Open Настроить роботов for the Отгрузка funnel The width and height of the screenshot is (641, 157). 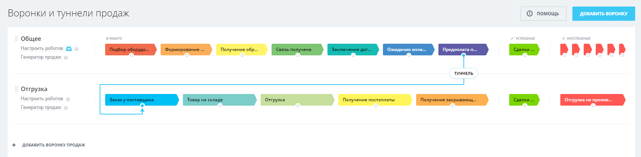point(42,99)
